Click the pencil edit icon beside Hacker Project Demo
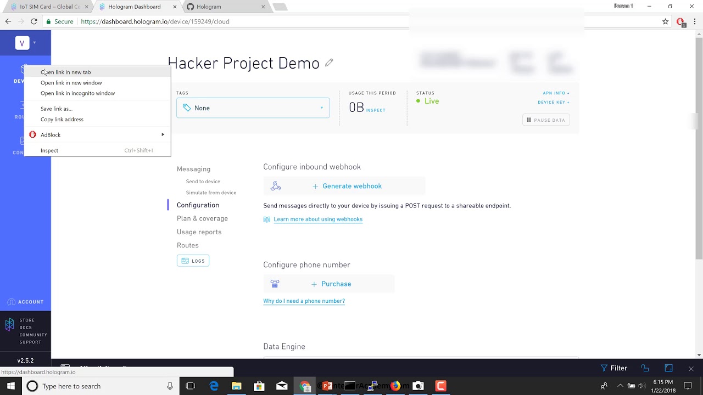The height and width of the screenshot is (395, 703). [x=329, y=63]
